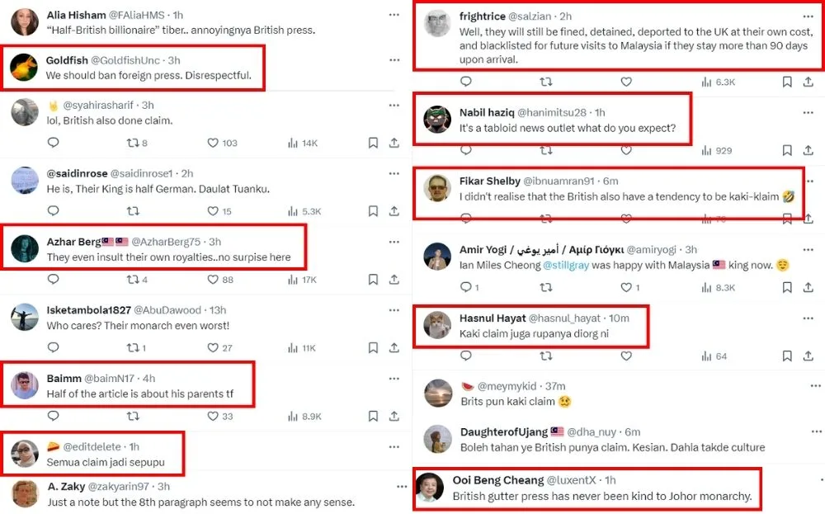Screen dimensions: 825x514
Task: Bookmark frightrice's tweet about deportation
Action: pos(787,82)
